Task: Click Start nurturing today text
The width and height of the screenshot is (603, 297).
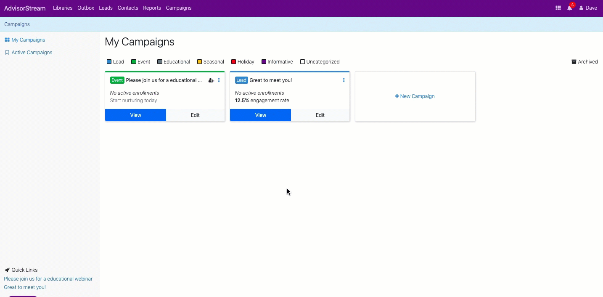Action: tap(134, 101)
